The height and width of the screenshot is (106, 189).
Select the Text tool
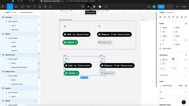click(35, 7)
